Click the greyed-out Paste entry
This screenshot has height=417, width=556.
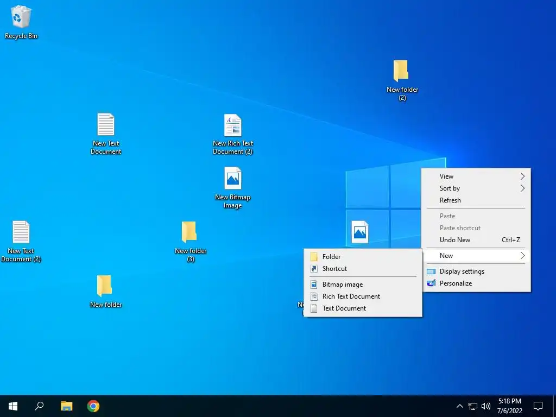pyautogui.click(x=476, y=216)
